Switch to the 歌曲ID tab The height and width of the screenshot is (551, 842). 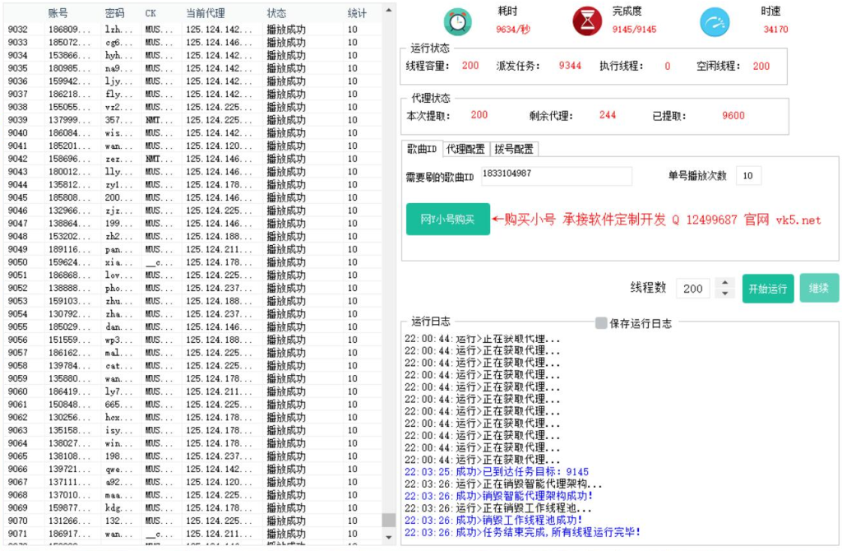[421, 149]
